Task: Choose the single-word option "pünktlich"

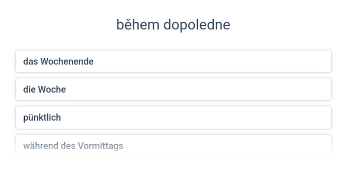Action: (173, 118)
